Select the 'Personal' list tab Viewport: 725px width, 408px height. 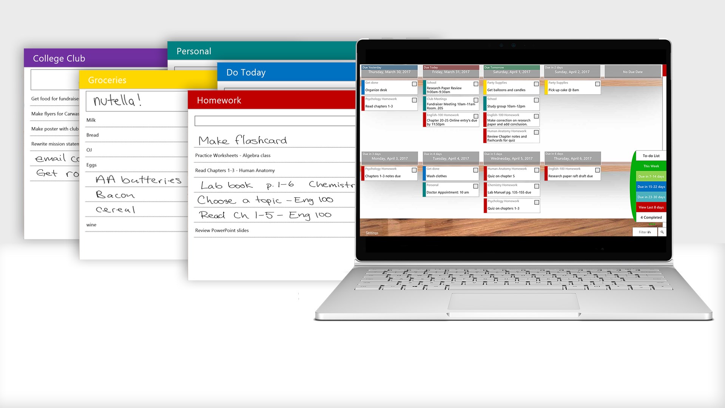click(194, 51)
